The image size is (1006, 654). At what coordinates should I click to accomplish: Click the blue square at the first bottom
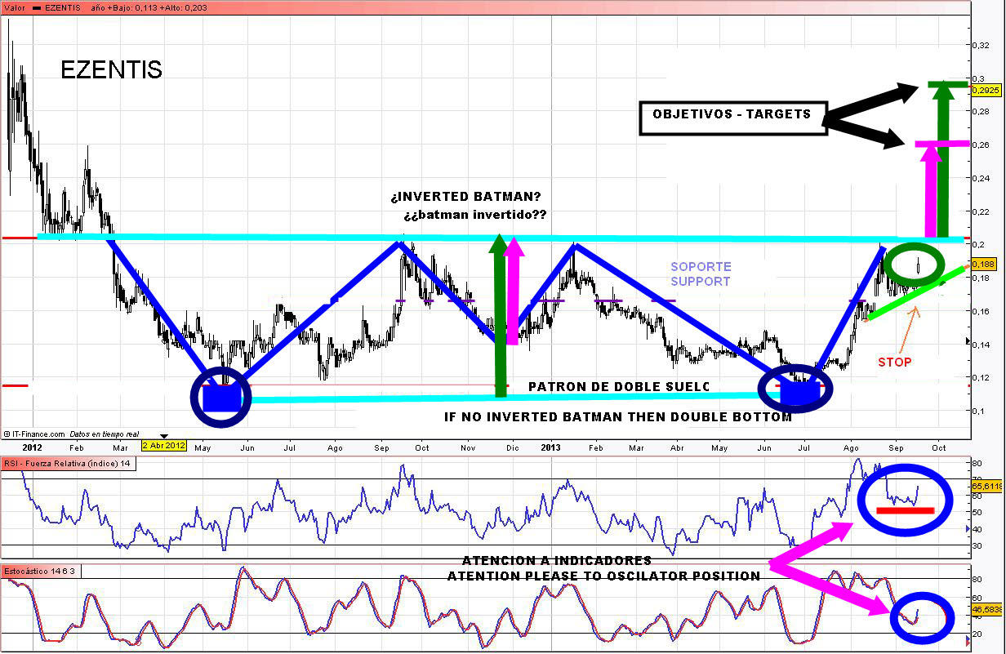point(220,398)
